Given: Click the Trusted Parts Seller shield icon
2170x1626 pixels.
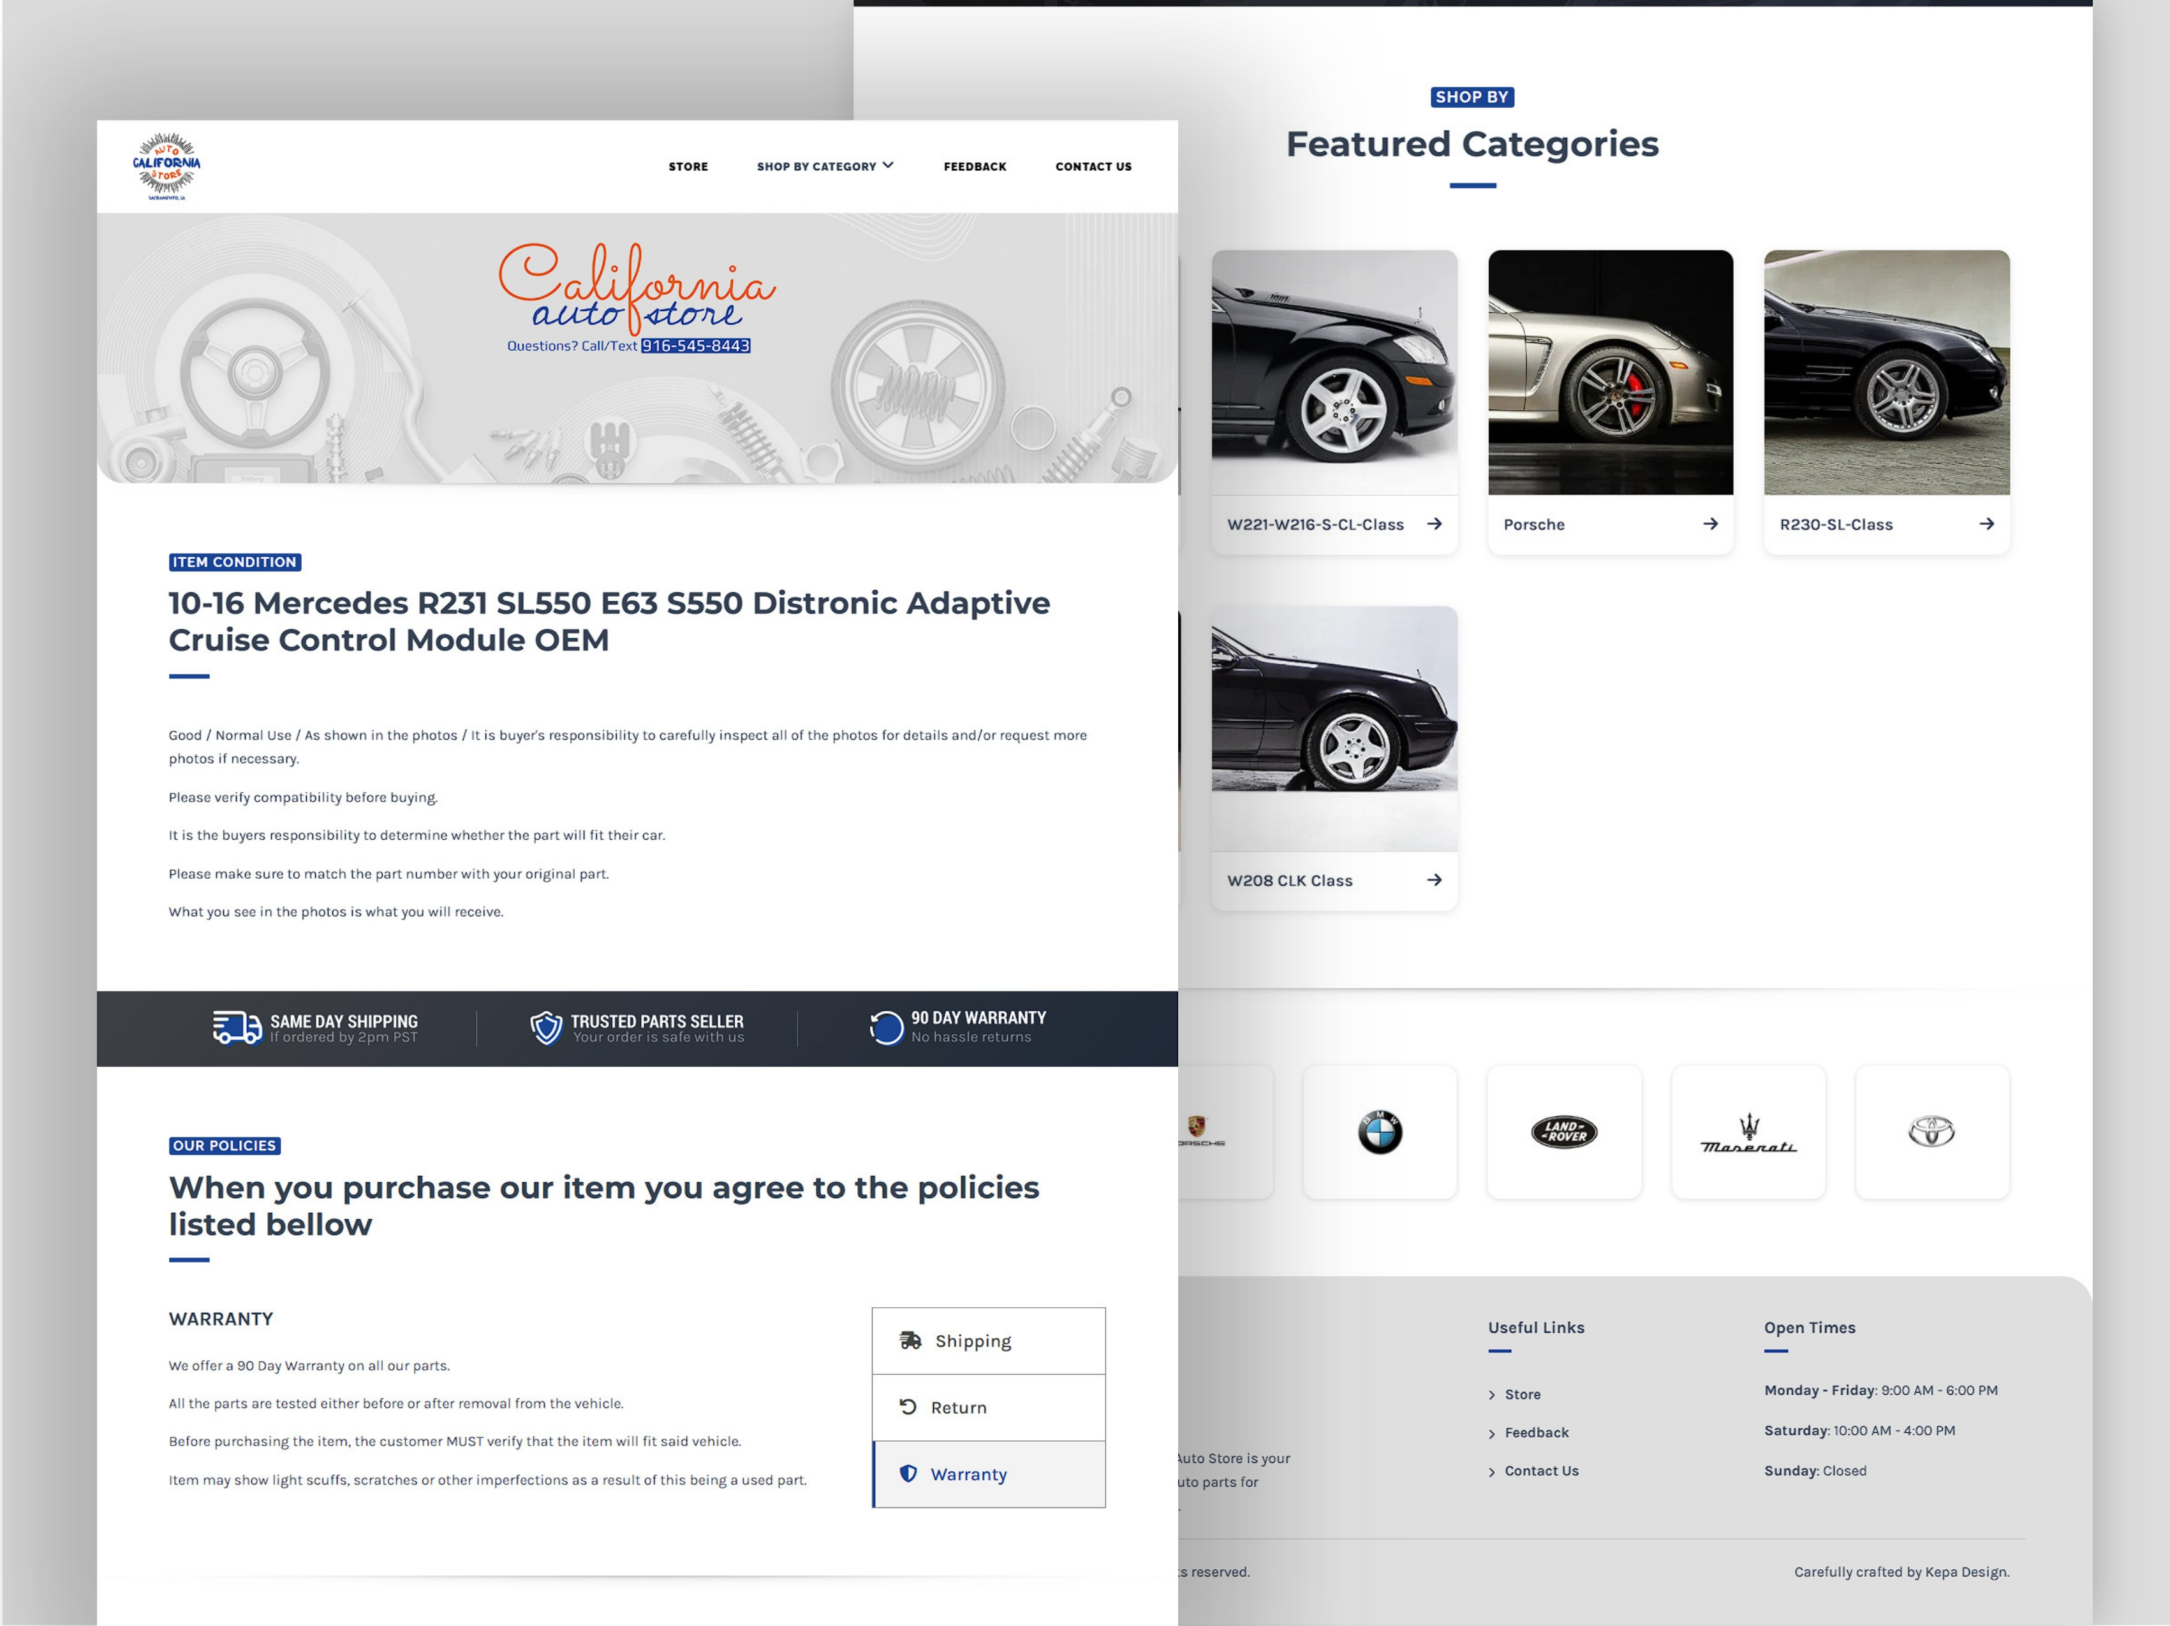Looking at the screenshot, I should click(545, 1028).
